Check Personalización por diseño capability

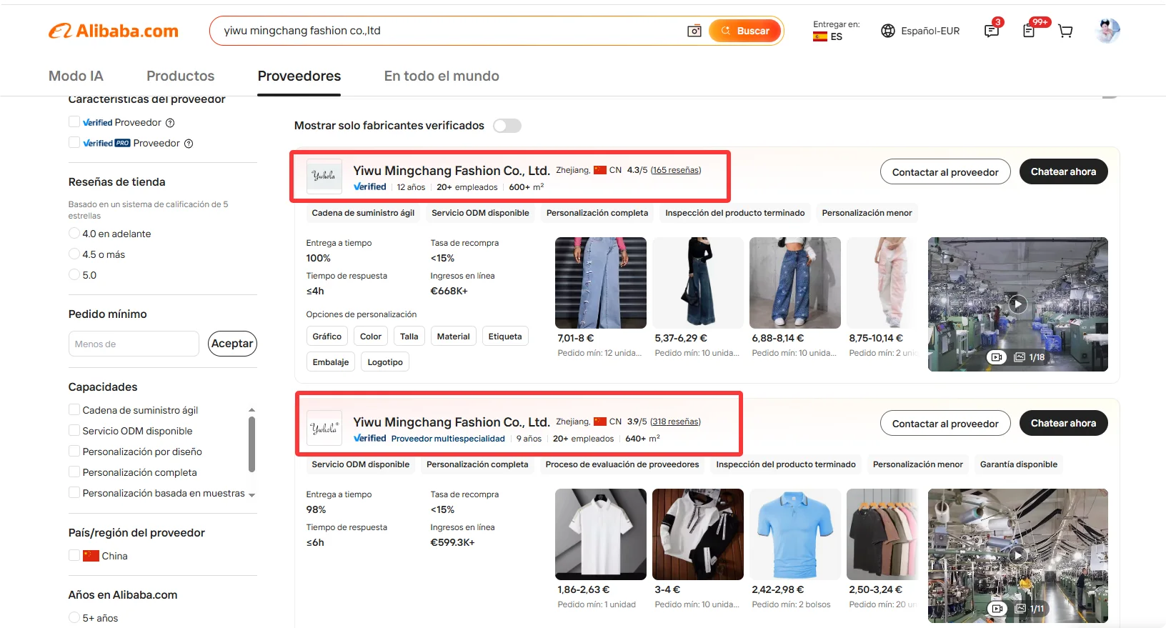point(74,452)
